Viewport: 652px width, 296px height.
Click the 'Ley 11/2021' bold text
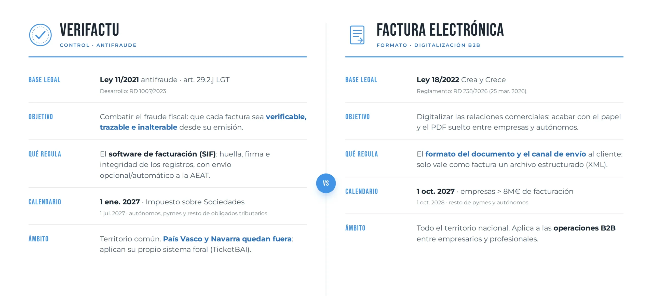119,80
